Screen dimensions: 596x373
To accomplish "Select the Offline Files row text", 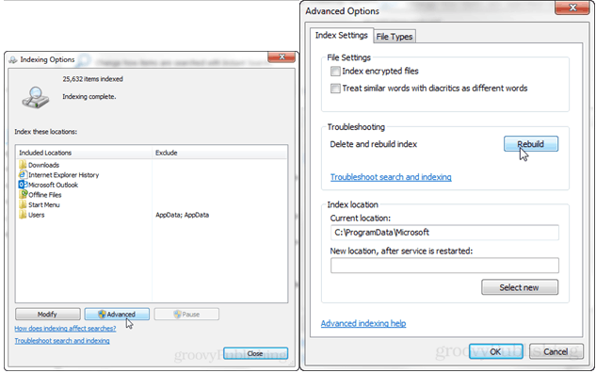I will [45, 195].
